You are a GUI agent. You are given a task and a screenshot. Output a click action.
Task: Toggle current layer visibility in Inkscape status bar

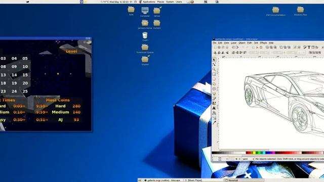click(x=236, y=159)
